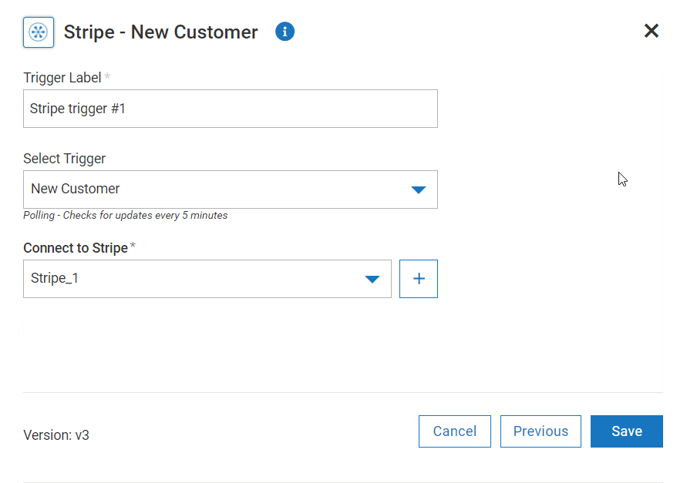
Task: Close the Stripe trigger dialog with X
Action: [x=651, y=31]
